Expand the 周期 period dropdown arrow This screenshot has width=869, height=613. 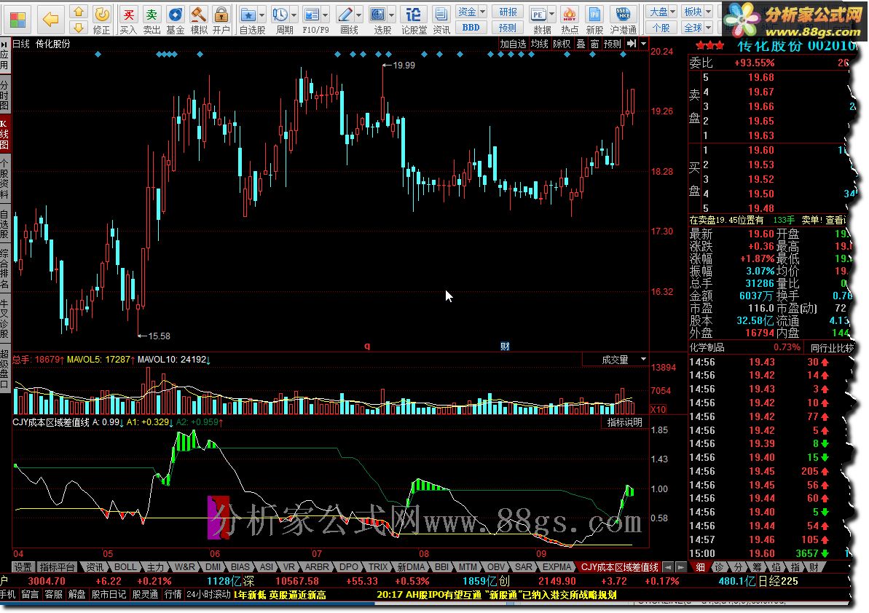[x=294, y=15]
